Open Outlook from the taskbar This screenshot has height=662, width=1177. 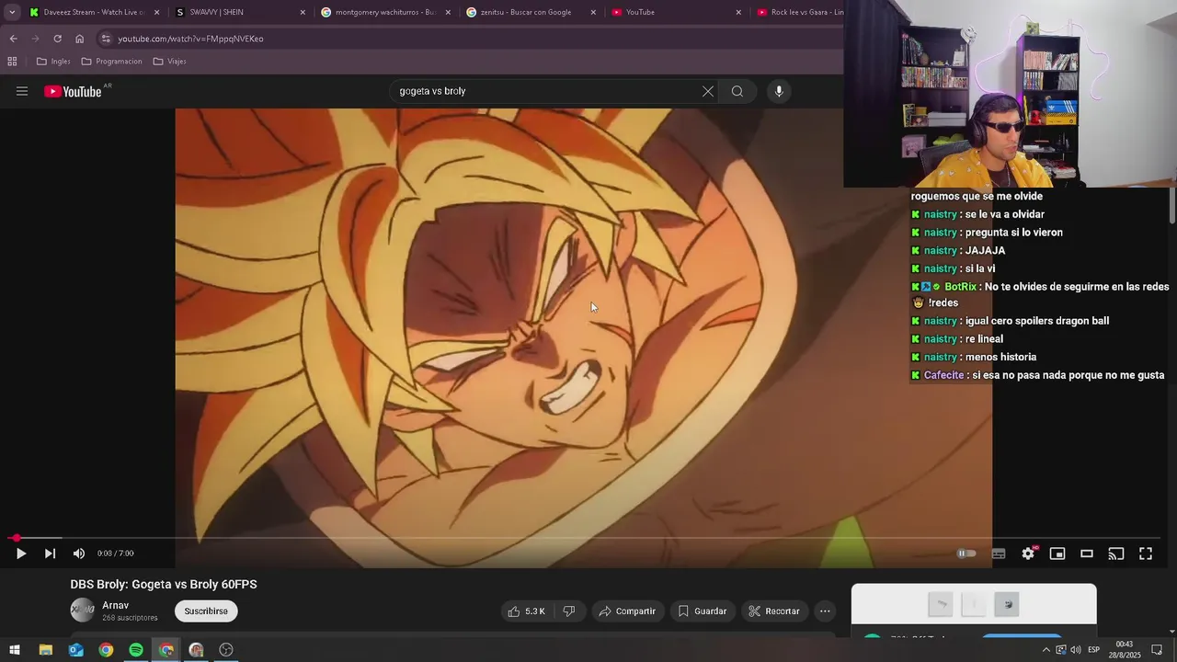[x=75, y=650]
